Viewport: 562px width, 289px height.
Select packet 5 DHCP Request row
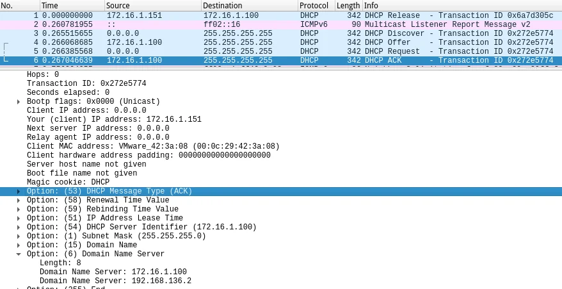[x=281, y=51]
